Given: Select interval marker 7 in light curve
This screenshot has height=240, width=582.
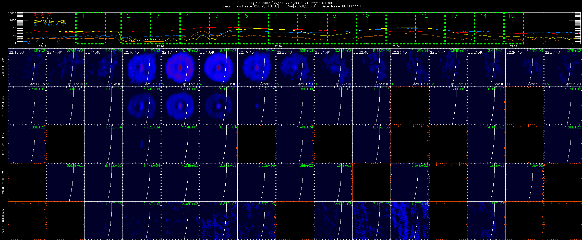Looking at the screenshot, I should click(x=276, y=16).
